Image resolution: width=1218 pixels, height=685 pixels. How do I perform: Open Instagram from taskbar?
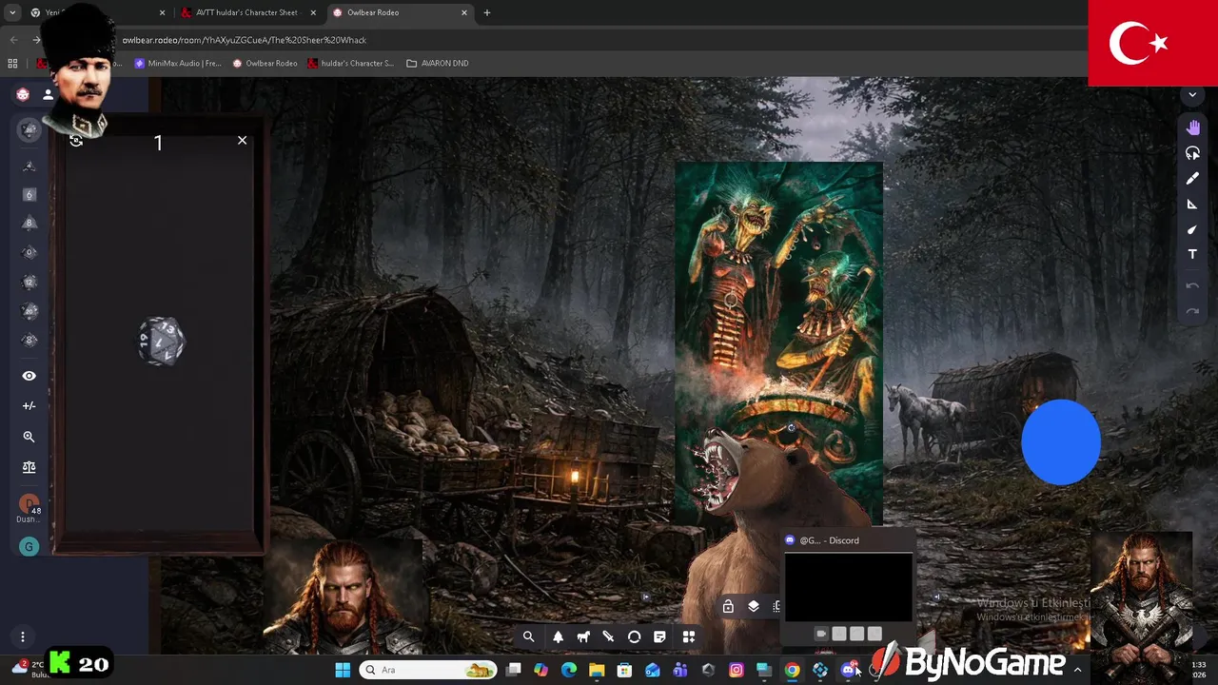click(736, 670)
